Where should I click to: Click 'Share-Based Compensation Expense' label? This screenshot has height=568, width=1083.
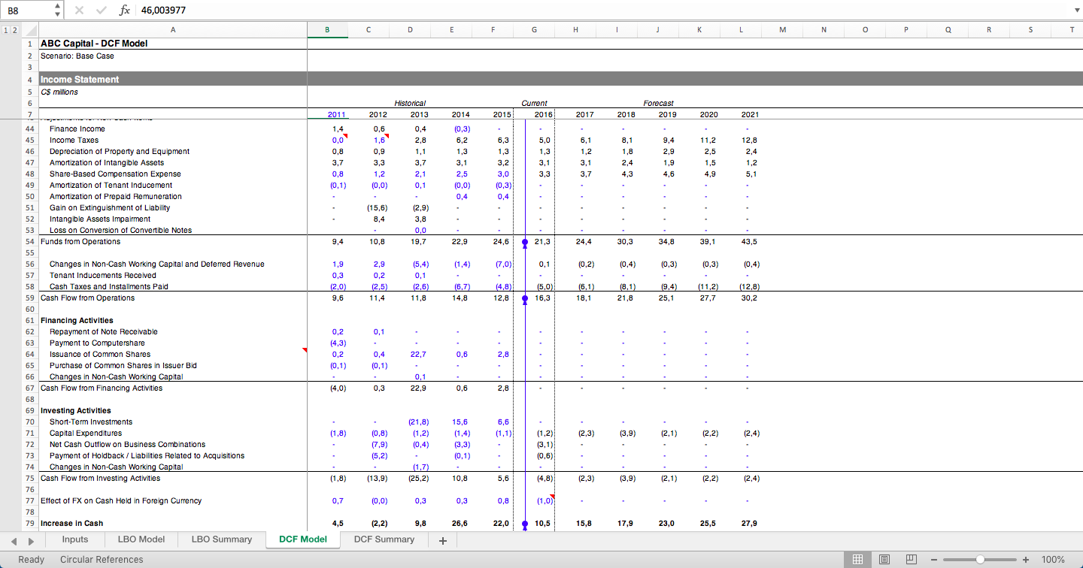[115, 174]
